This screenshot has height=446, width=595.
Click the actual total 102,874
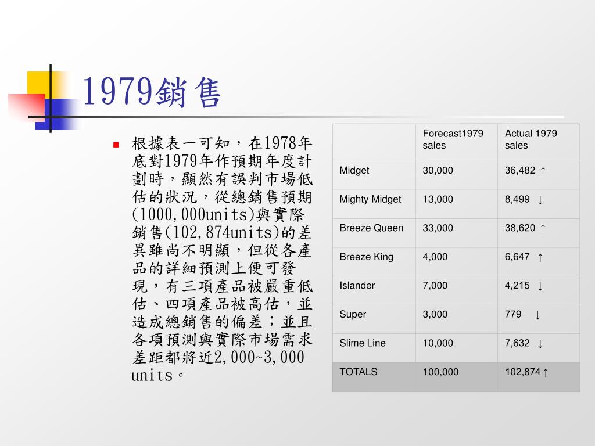pos(522,372)
